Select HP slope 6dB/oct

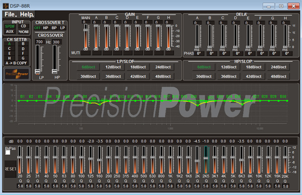[204, 67]
